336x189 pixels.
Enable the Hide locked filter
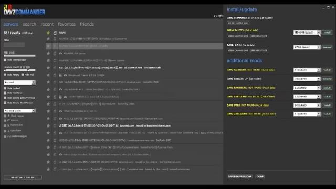(x=5, y=88)
